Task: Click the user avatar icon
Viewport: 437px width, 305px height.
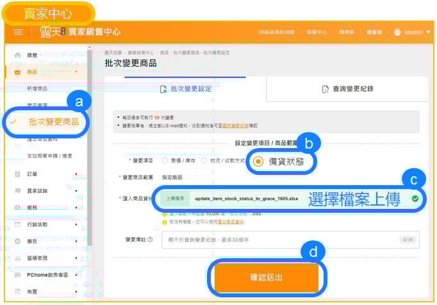Action: pos(397,32)
